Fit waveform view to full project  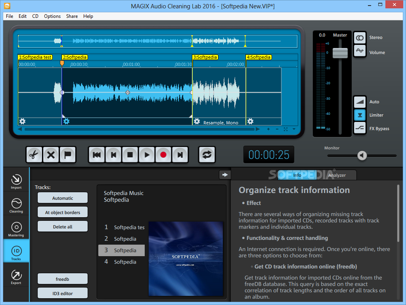(x=285, y=129)
